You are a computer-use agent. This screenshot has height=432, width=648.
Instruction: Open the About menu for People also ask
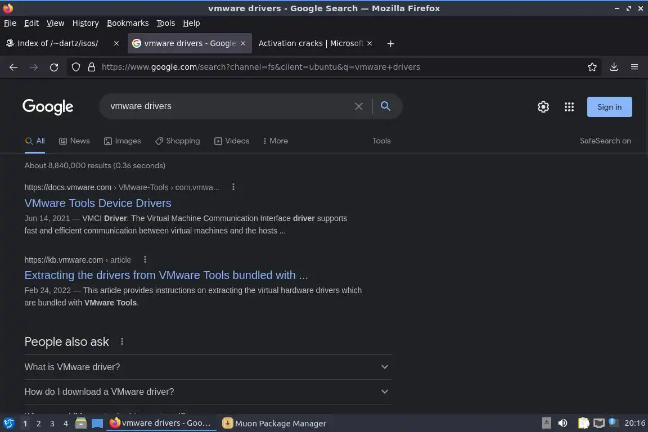tap(122, 341)
